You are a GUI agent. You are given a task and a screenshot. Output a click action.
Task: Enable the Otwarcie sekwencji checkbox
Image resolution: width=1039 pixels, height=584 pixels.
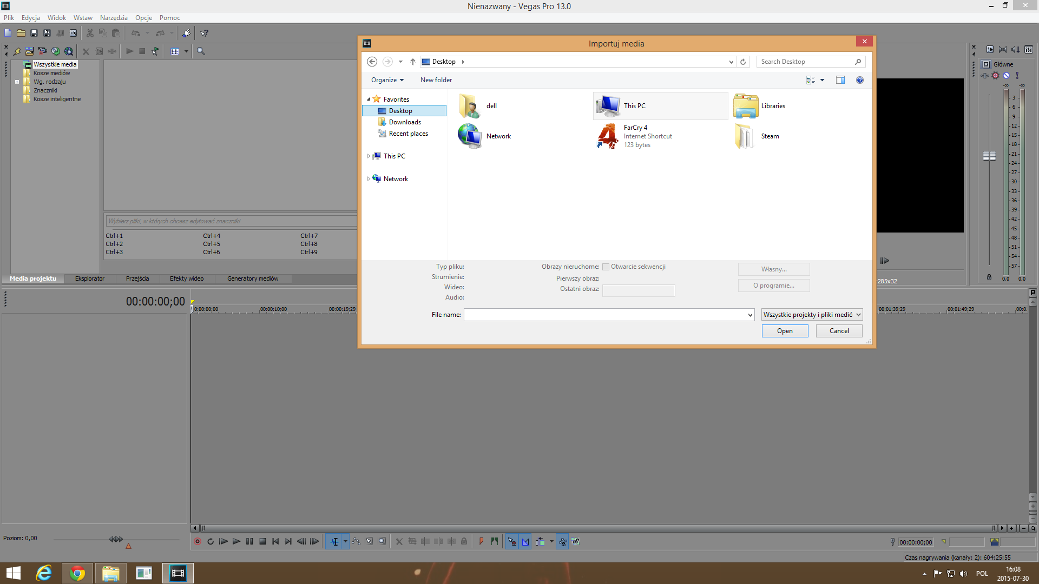606,267
